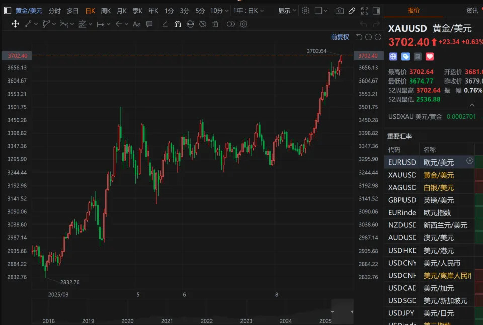483x325 pixels.
Task: Open chart settings gear next to 显示
Action: pos(305,11)
